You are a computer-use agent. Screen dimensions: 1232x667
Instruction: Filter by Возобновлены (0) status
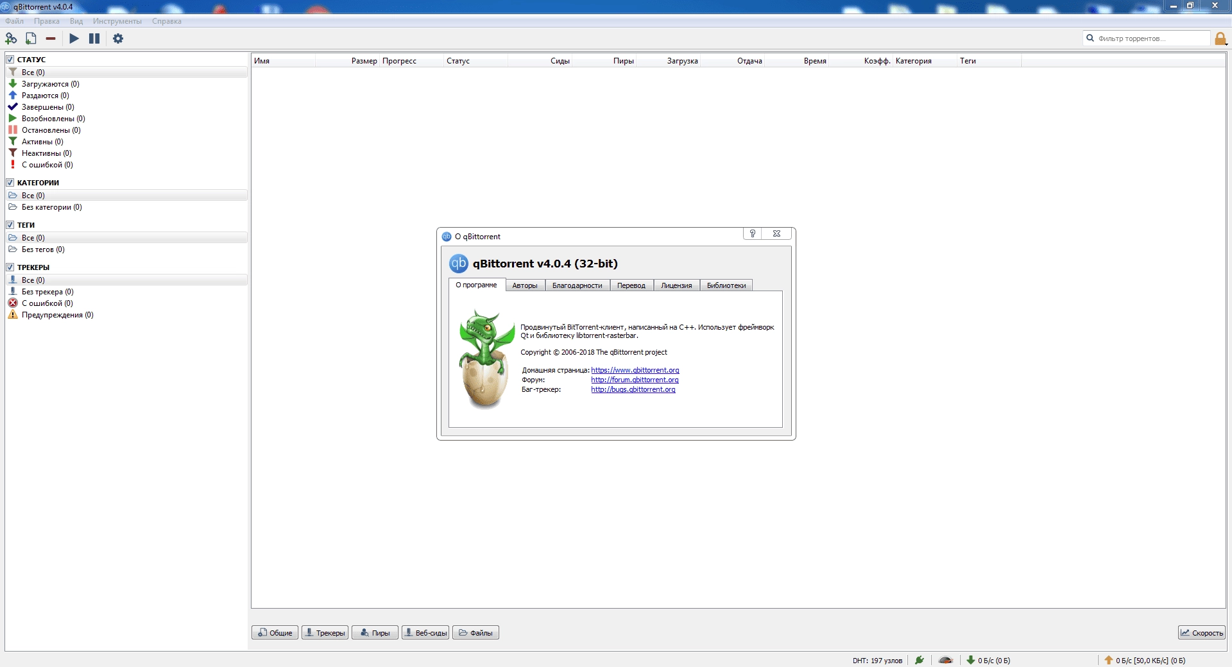(126, 119)
